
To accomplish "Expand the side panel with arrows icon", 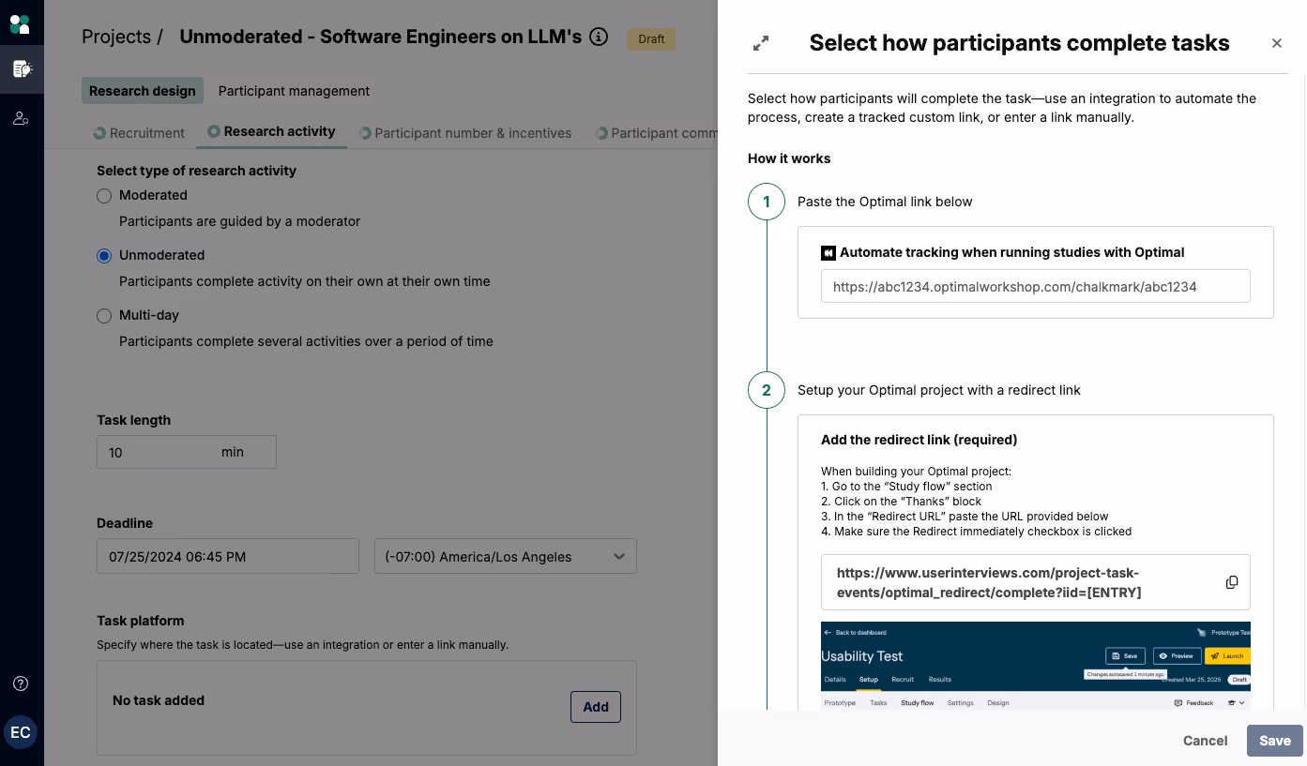I will (x=761, y=43).
